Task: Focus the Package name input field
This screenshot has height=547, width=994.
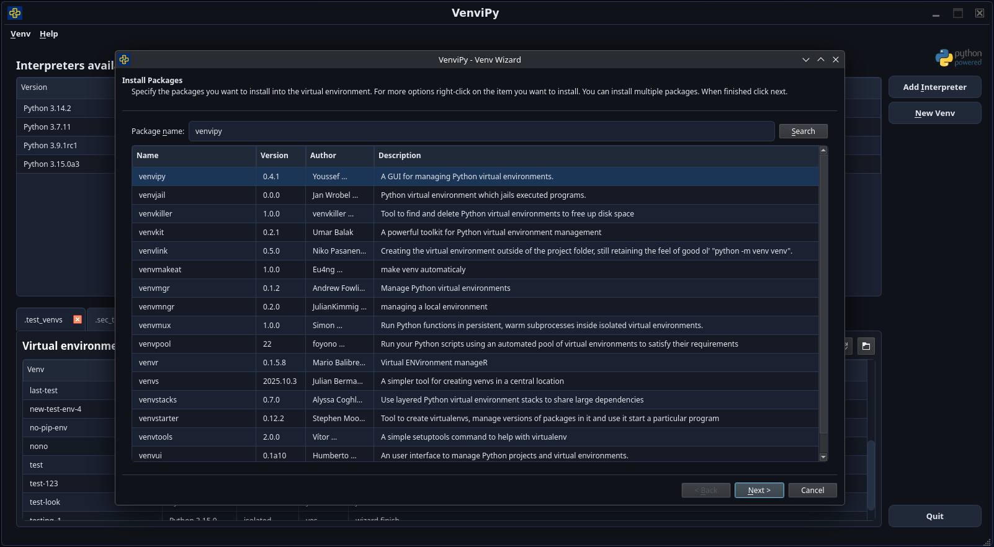Action: pyautogui.click(x=481, y=131)
